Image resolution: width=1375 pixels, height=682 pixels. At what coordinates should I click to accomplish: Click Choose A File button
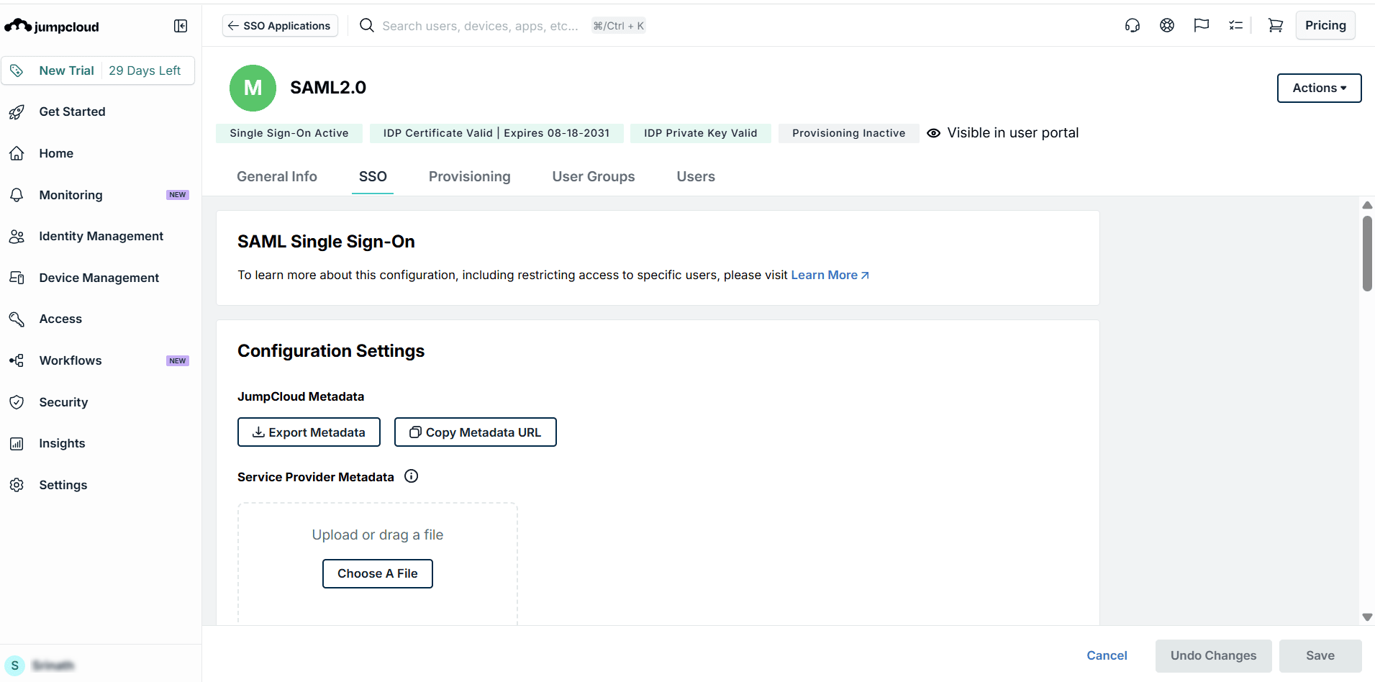point(378,573)
